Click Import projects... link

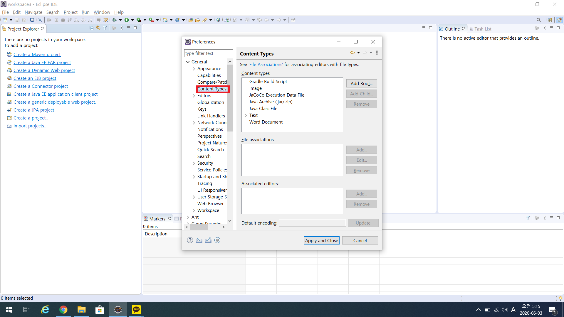coord(30,126)
